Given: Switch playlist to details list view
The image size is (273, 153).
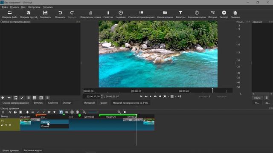Looking at the screenshot, I should 28,98.
